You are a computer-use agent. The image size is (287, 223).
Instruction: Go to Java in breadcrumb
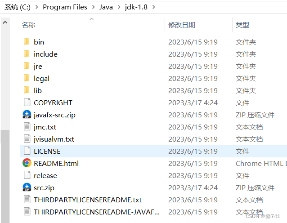pyautogui.click(x=106, y=7)
